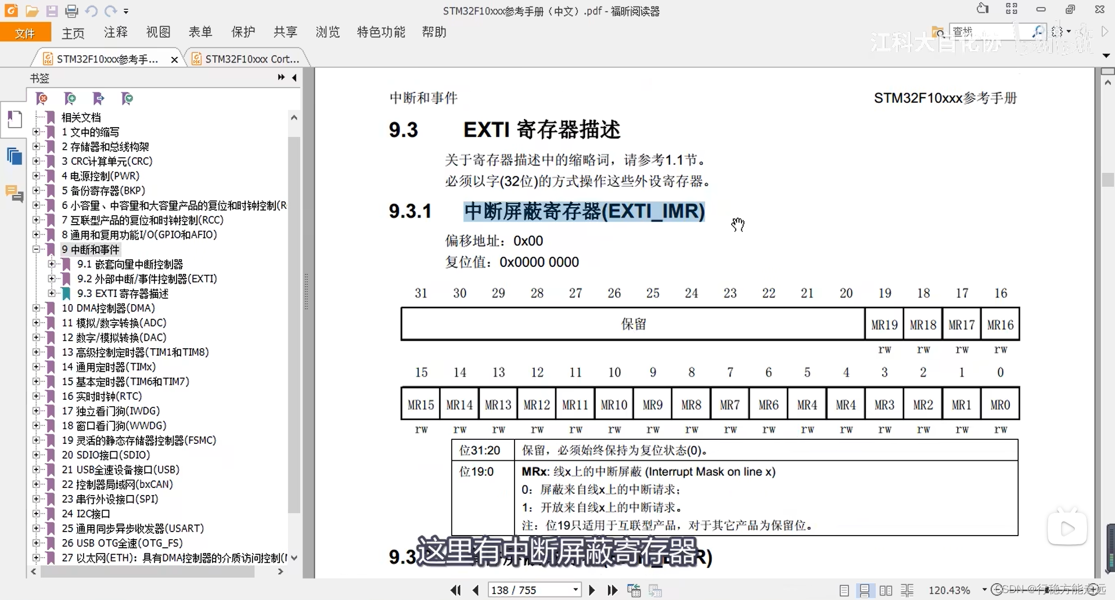Expand bookmark 16 实时时钟(RTC)
The height and width of the screenshot is (600, 1115).
pos(36,396)
